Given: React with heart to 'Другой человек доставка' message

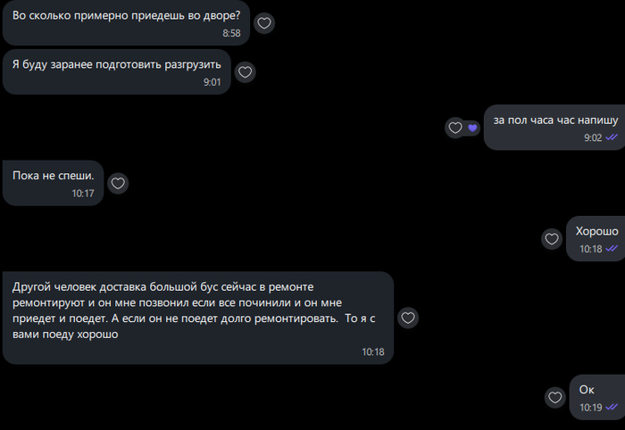Looking at the screenshot, I should 408,318.
